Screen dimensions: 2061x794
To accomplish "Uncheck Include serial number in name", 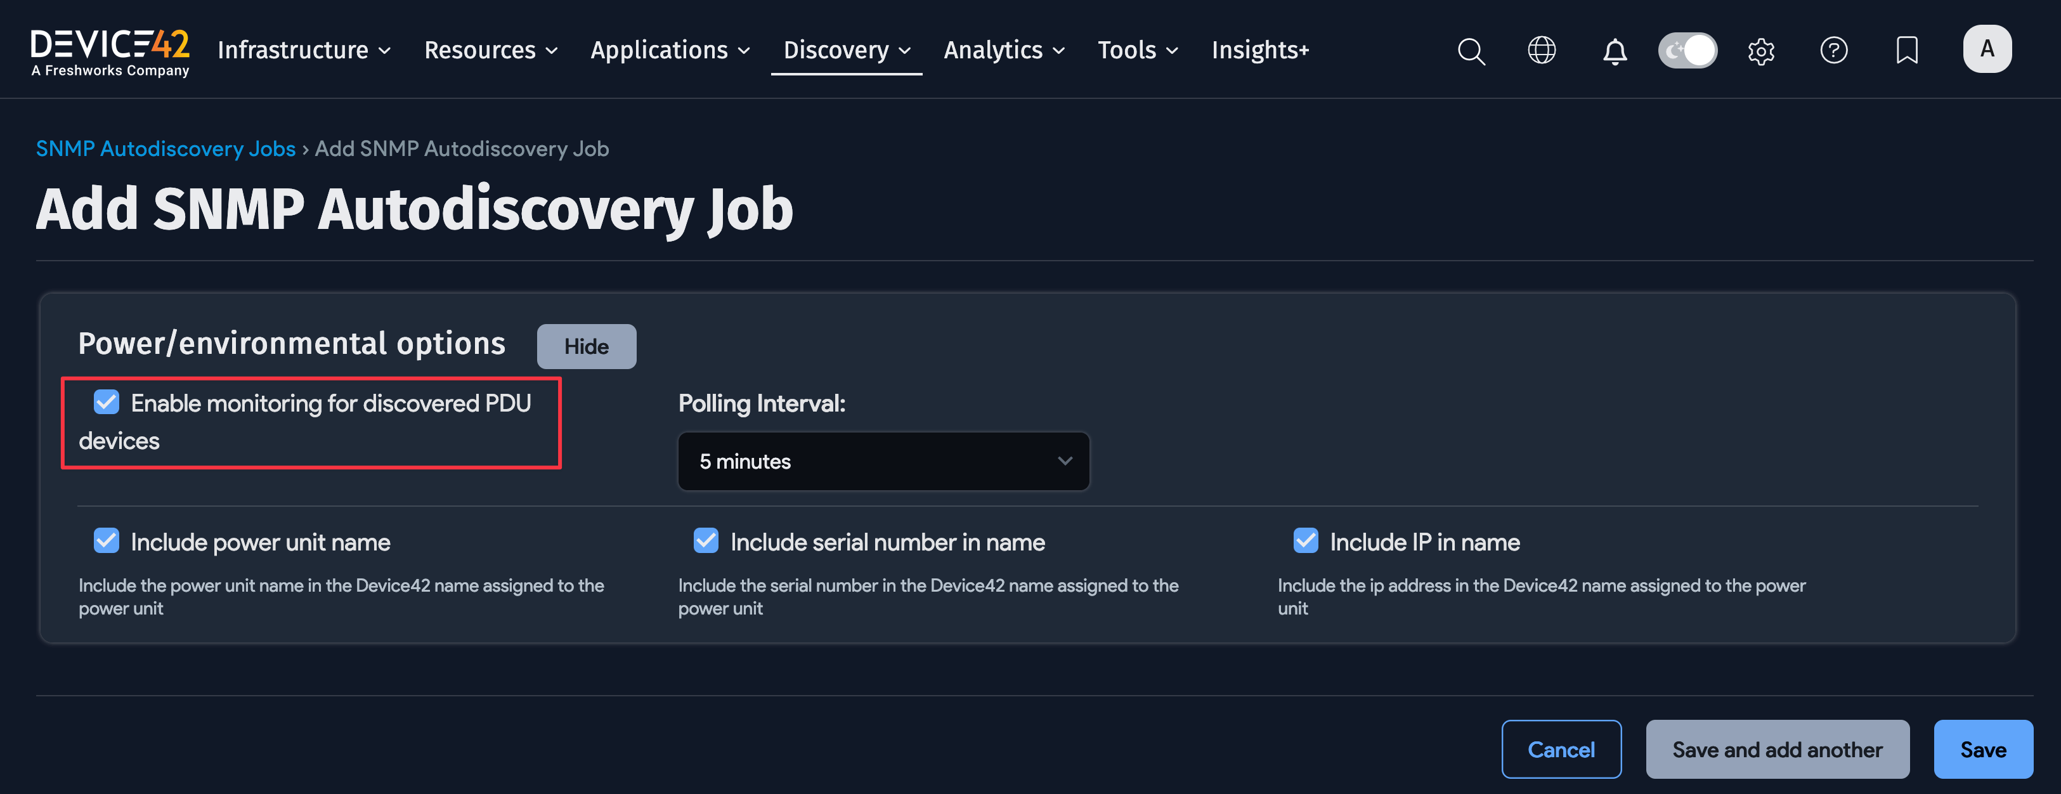I will pos(705,540).
